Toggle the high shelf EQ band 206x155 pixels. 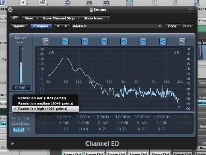[x=163, y=42]
